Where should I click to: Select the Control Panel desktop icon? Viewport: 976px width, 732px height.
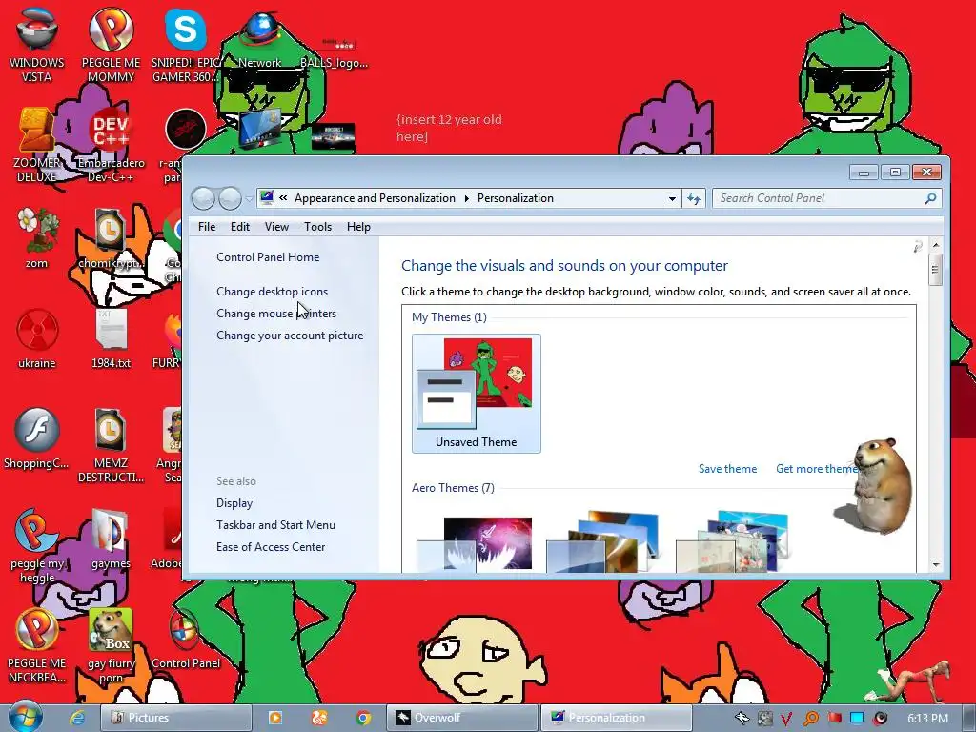point(186,639)
